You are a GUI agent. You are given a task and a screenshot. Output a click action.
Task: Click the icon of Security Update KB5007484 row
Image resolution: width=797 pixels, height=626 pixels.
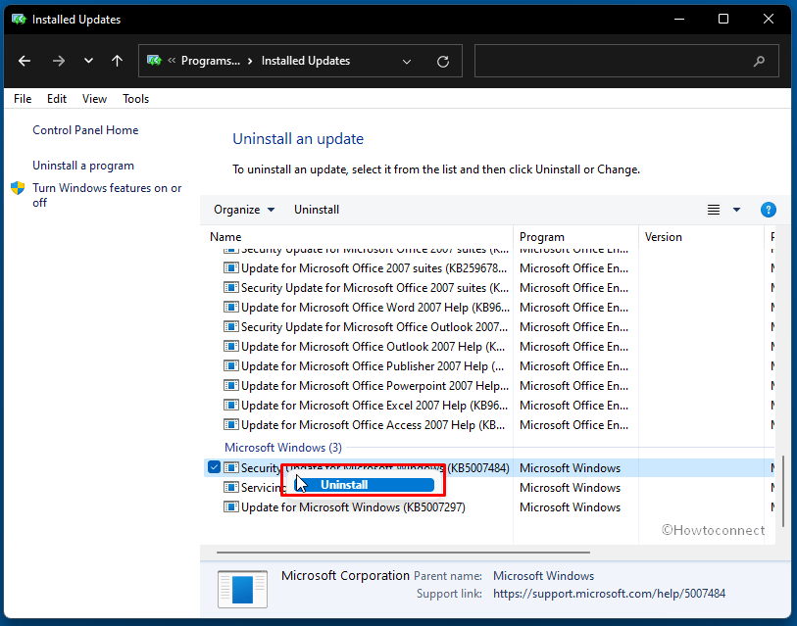231,468
